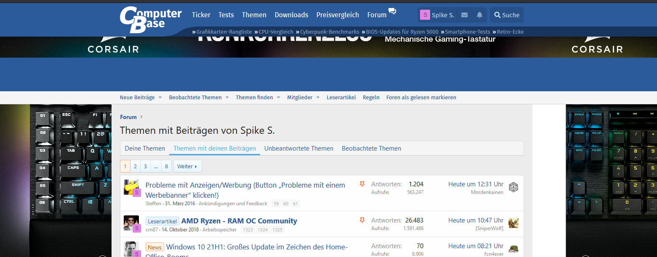Click Mordenkainen's dice avatar icon
This screenshot has height=257, width=657.
[513, 188]
